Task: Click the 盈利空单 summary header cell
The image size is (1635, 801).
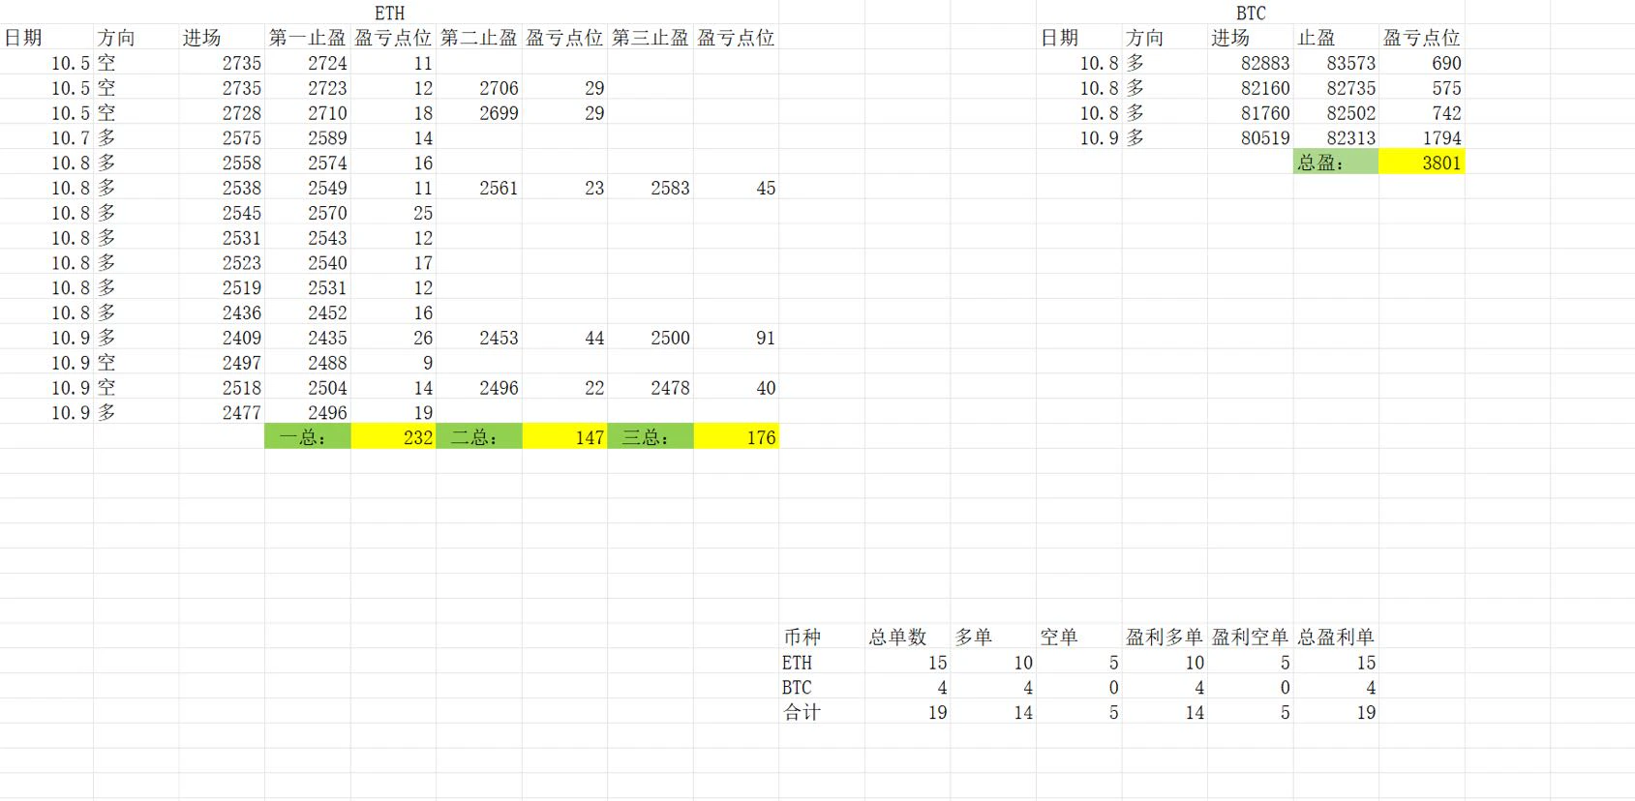Action: click(x=1251, y=637)
